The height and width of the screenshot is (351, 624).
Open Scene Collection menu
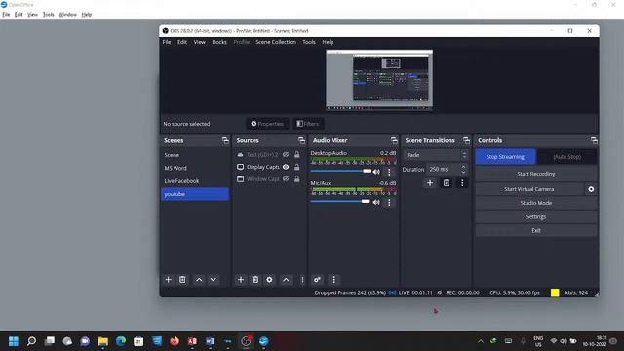click(x=276, y=42)
